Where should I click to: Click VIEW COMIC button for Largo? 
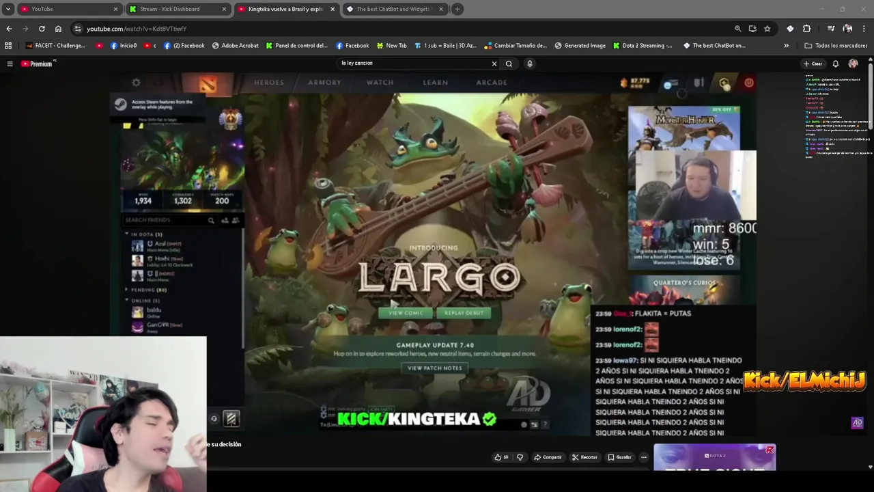[406, 313]
